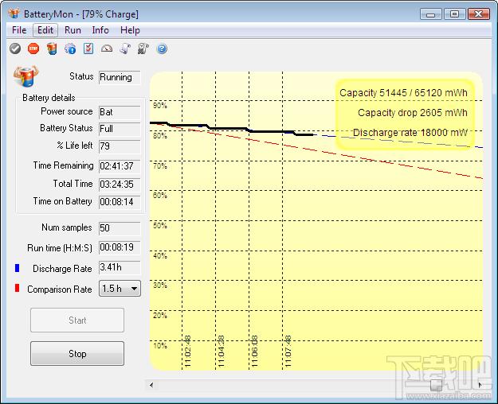Screen dimensions: 498x404
Task: Click the gauge meter toolbar icon
Action: (107, 49)
